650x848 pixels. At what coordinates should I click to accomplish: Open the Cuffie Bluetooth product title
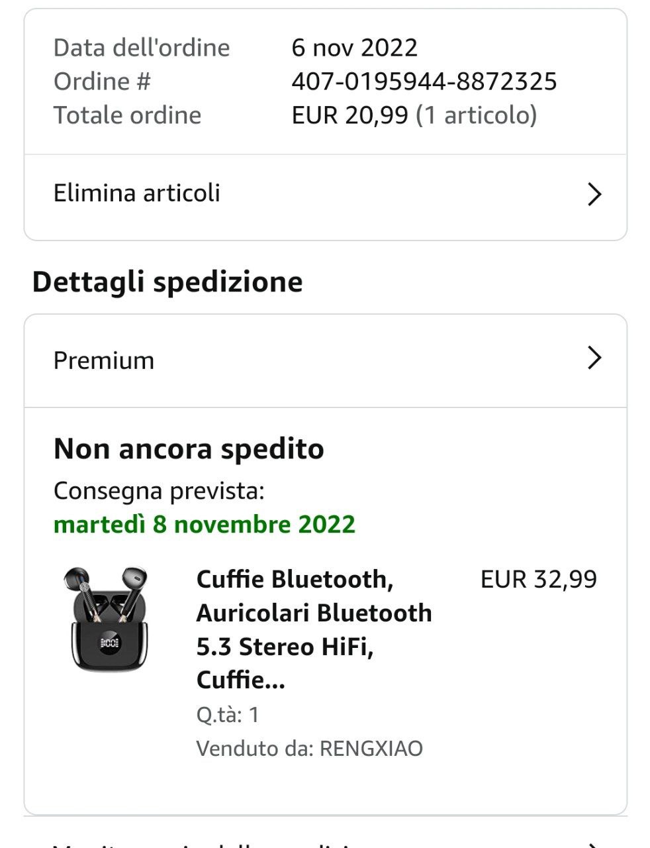[314, 629]
